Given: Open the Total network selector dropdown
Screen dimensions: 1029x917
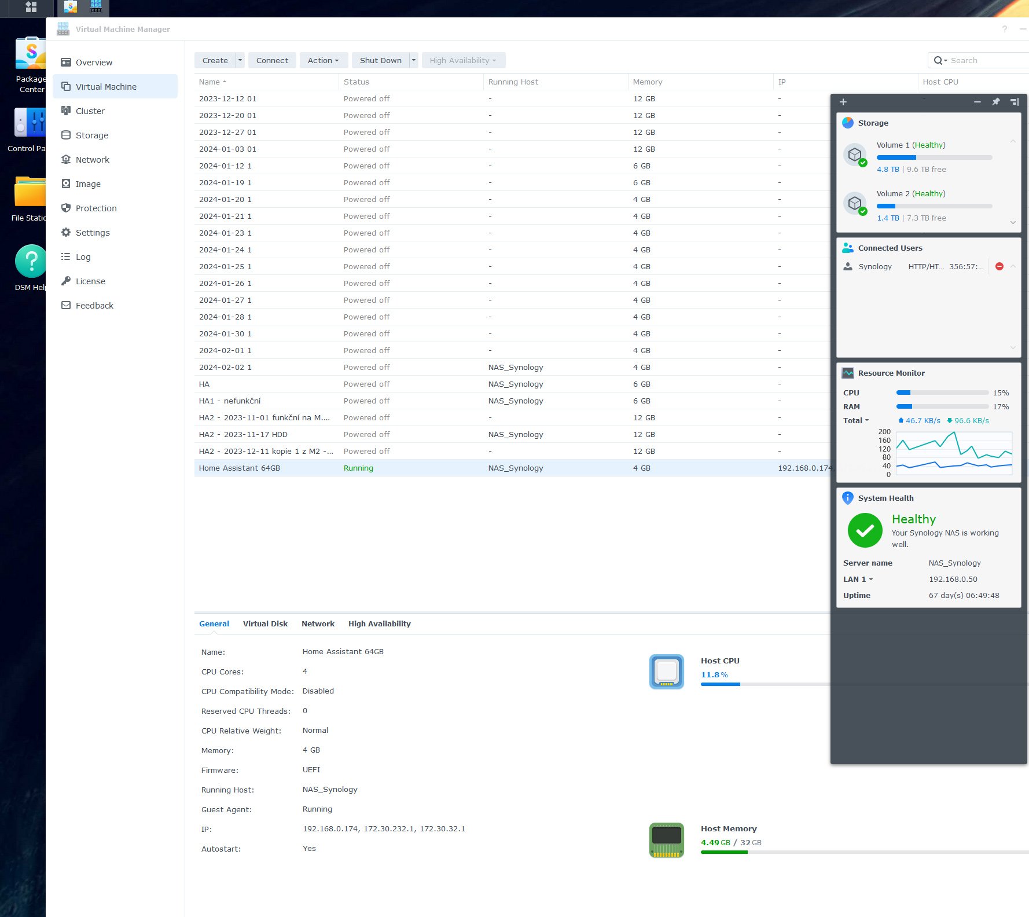Looking at the screenshot, I should tap(856, 421).
